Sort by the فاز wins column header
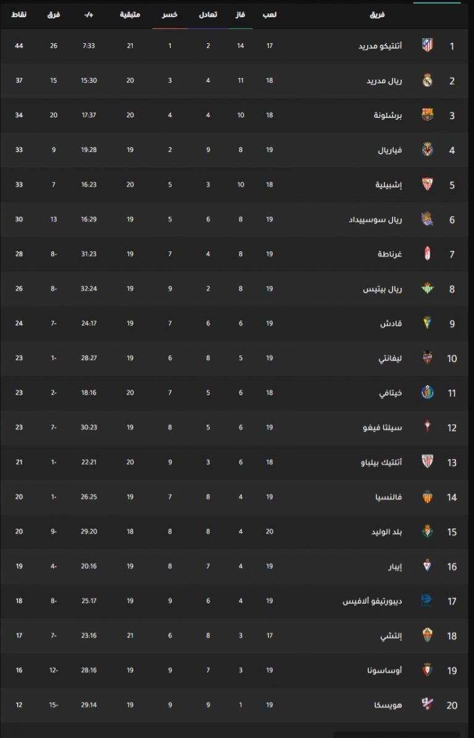 point(240,15)
